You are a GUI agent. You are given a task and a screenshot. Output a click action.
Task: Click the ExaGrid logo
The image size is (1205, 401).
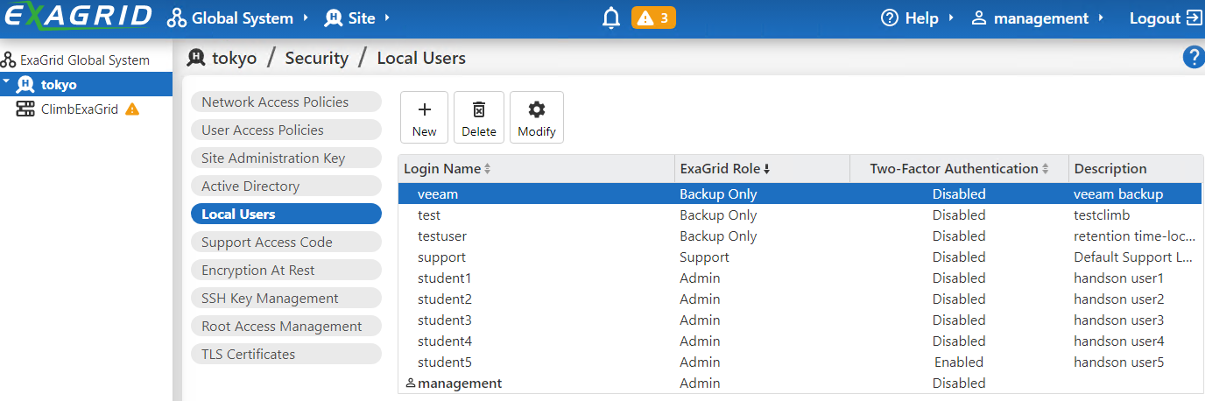pyautogui.click(x=79, y=18)
